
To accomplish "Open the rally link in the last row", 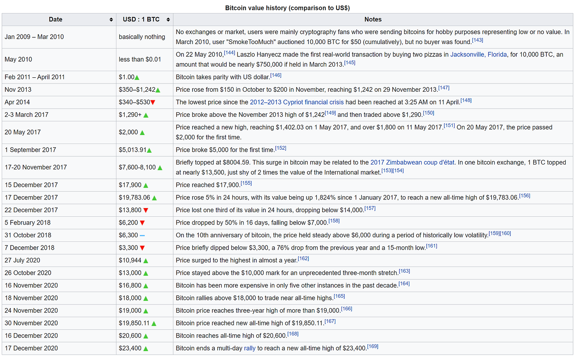I will 250,348.
